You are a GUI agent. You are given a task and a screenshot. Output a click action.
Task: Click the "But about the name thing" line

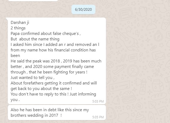pos(35,39)
